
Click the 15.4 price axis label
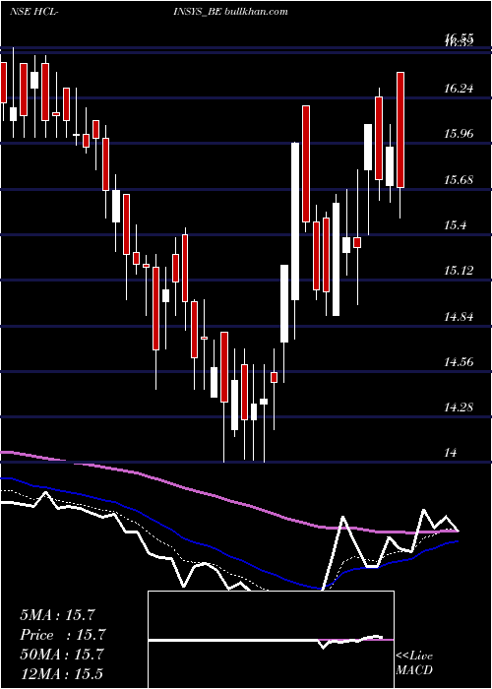(455, 225)
